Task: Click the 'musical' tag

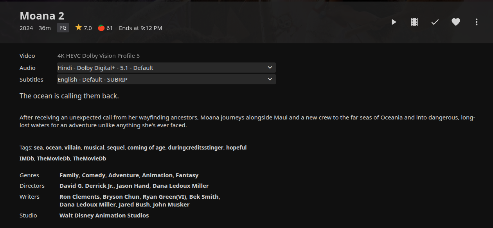Action: click(94, 148)
